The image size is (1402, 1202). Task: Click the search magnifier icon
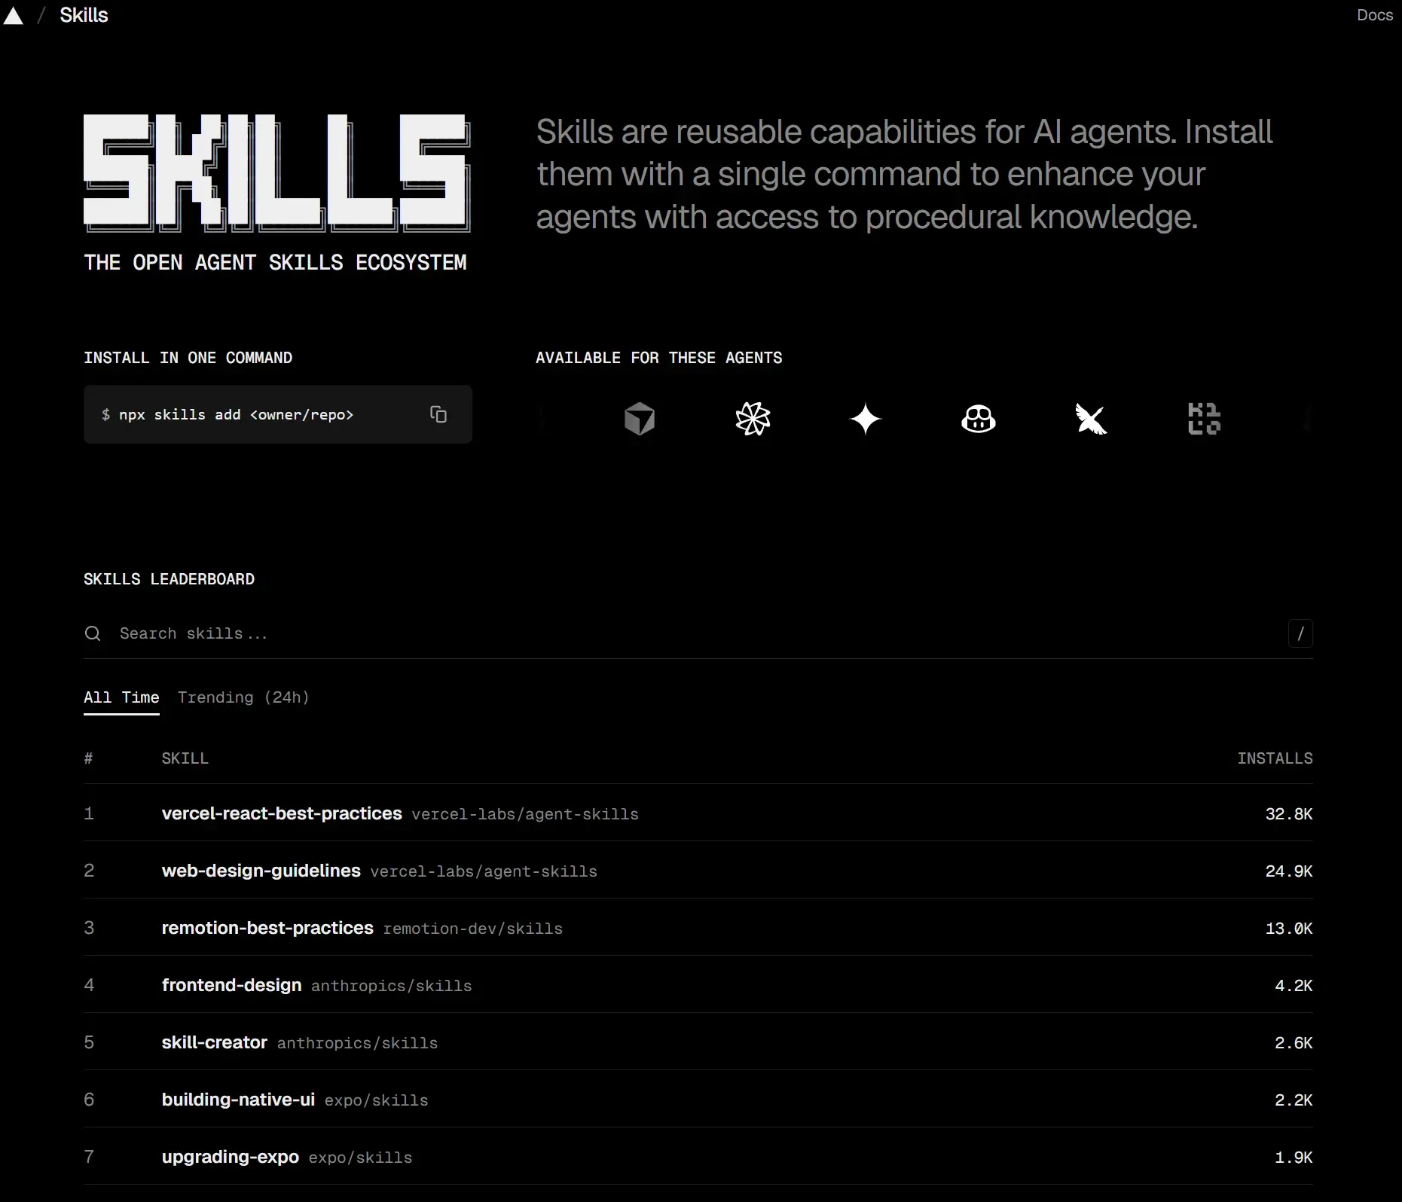(93, 633)
